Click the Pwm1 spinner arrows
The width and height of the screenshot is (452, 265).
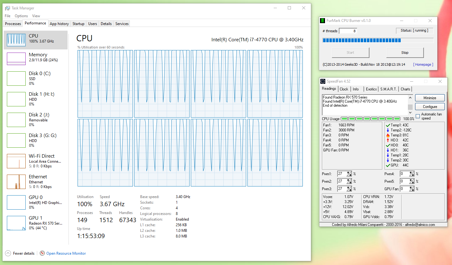(x=349, y=174)
